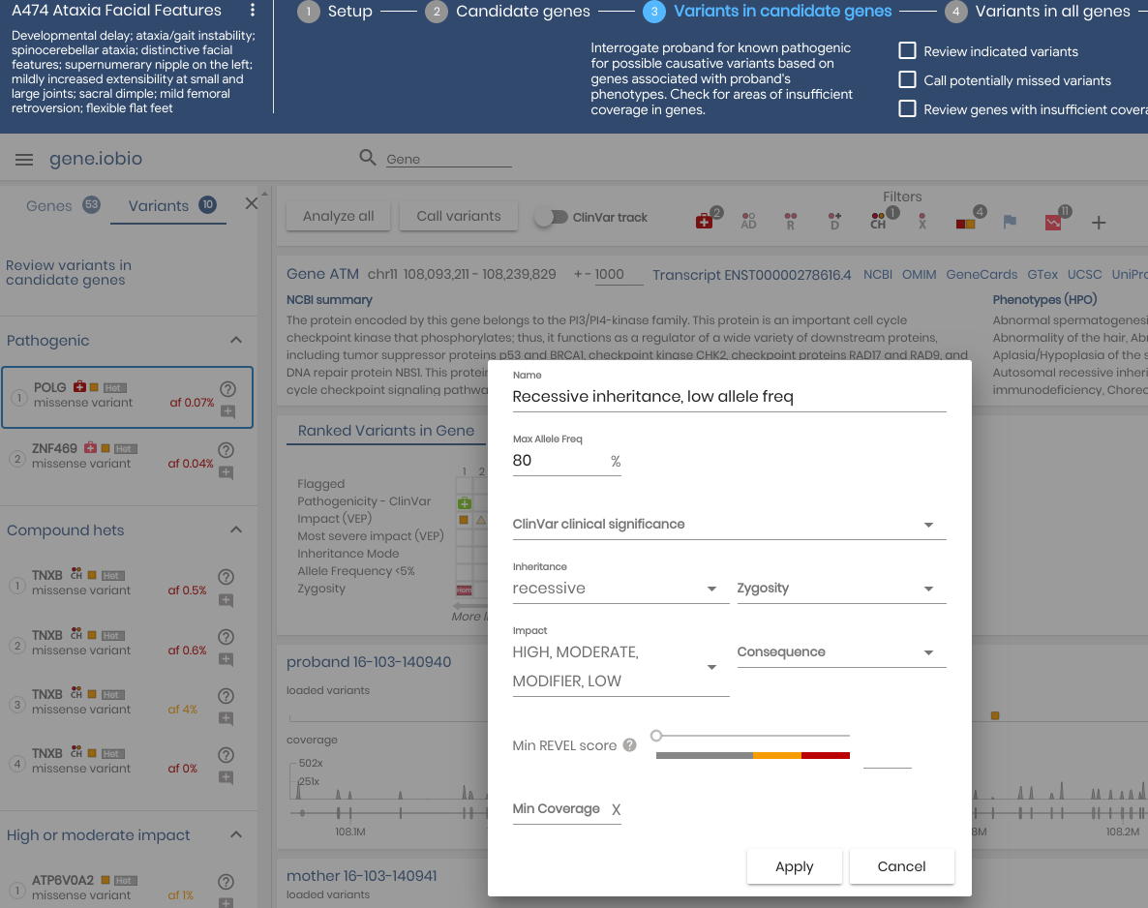Apply the recessive (R) inheritance filter
The width and height of the screenshot is (1148, 908).
pos(791,221)
